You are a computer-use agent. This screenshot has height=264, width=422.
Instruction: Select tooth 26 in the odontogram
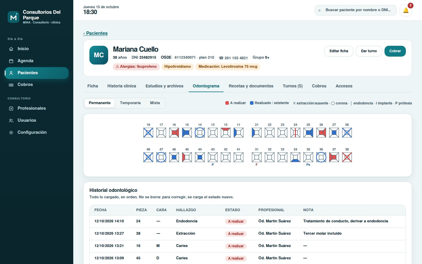click(x=321, y=133)
